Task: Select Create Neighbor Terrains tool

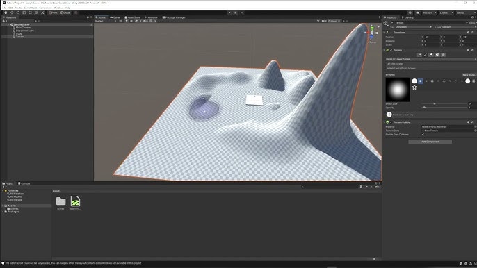Action: [x=419, y=55]
